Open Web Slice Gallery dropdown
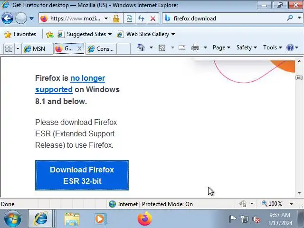Image resolution: width=304 pixels, height=228 pixels. (x=146, y=34)
